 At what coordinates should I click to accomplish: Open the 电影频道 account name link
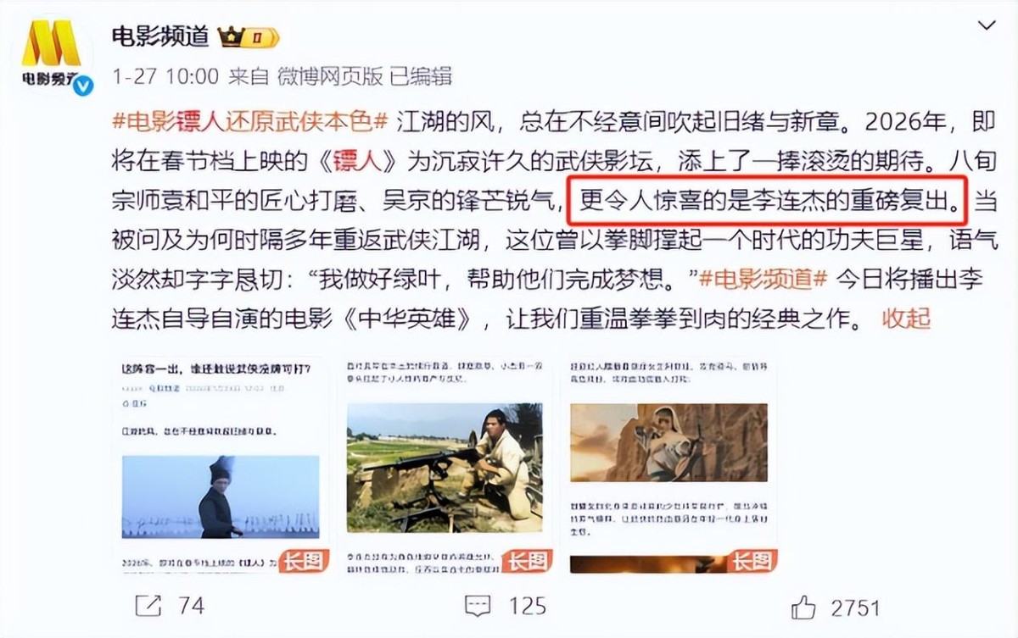tap(160, 36)
